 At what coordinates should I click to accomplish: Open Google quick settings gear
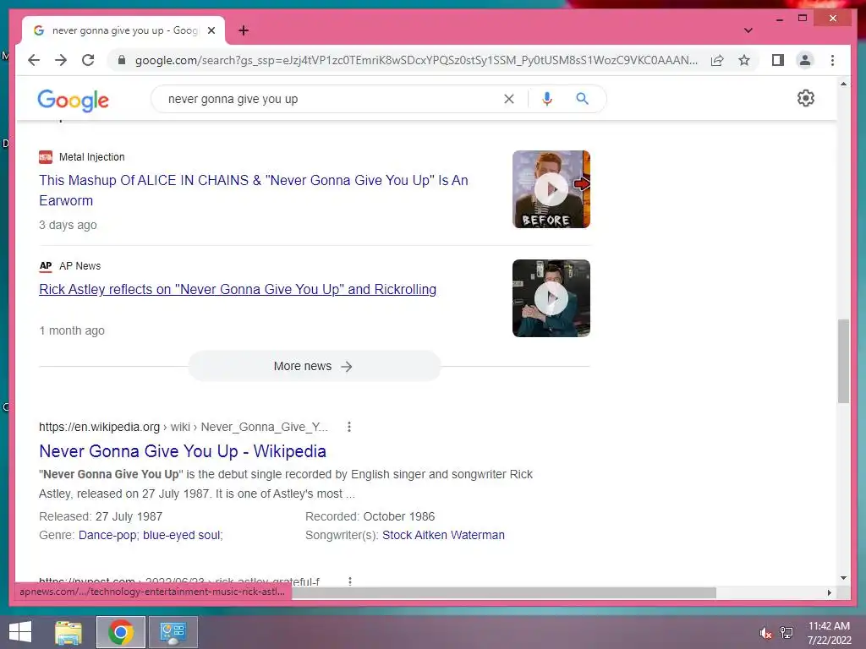[805, 98]
